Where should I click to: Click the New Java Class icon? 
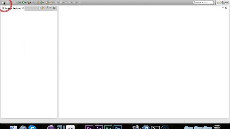click(42, 3)
